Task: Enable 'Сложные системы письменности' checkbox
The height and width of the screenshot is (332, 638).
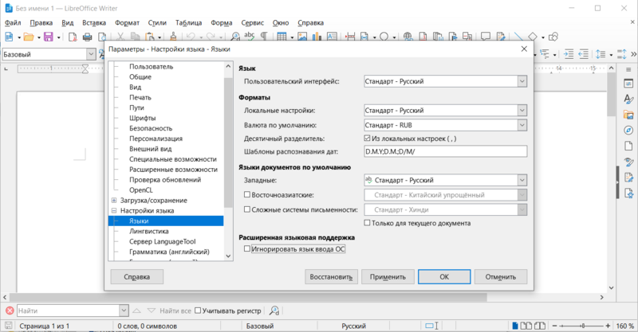Action: [x=247, y=209]
